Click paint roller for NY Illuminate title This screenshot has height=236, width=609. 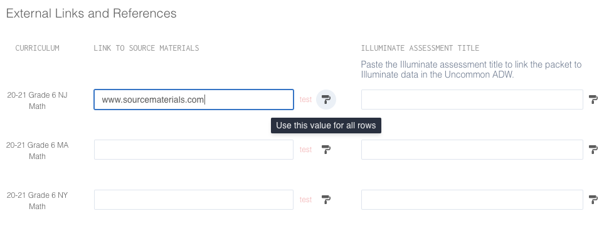tap(593, 200)
